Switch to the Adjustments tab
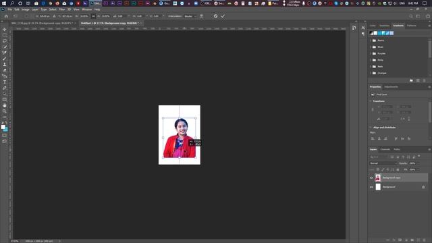This screenshot has height=243, width=432. pyautogui.click(x=391, y=87)
